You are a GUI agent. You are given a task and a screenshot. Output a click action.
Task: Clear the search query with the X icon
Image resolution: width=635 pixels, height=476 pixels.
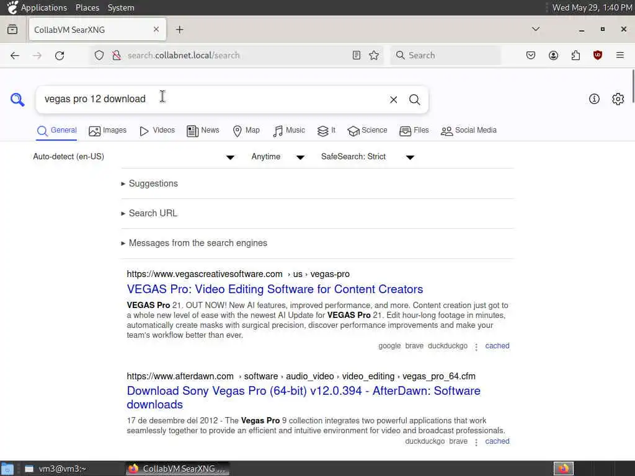click(393, 100)
